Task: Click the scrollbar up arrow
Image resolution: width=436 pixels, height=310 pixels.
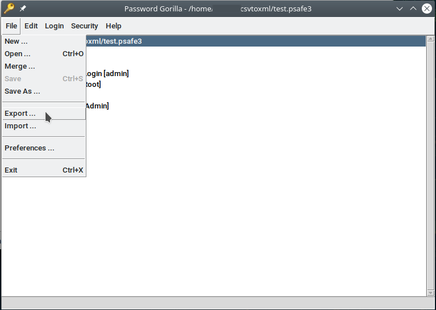Action: click(430, 39)
